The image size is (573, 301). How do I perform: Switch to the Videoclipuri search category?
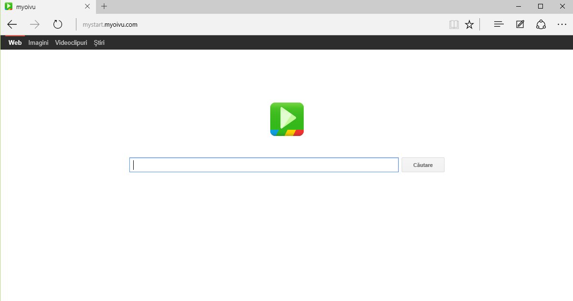click(71, 42)
